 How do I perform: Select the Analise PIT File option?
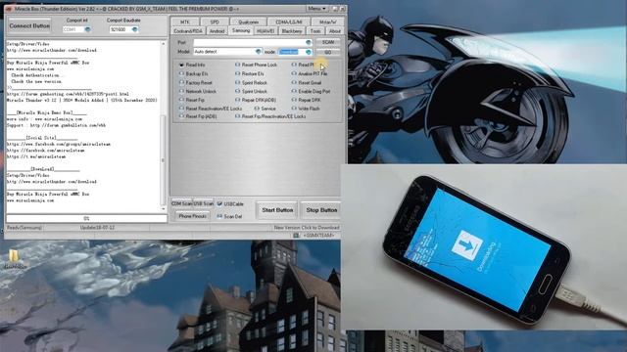click(310, 74)
